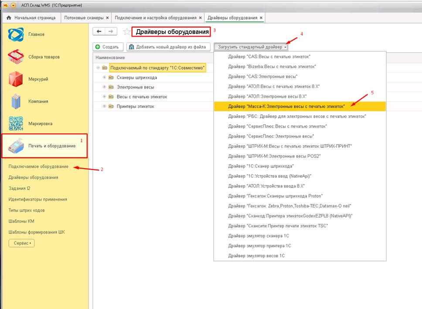Viewport: 422px width, 309px height.
Task: Click folder icon of Сканеры штрихкода row
Action: [111, 78]
